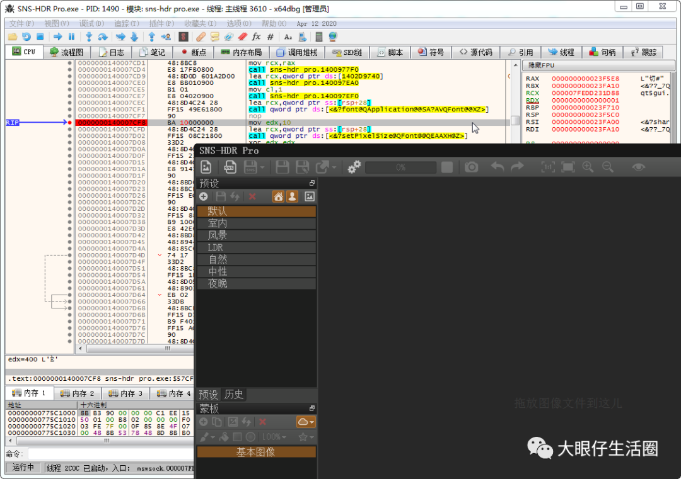Select the 夜晚 preset
This screenshot has width=681, height=479.
tap(256, 284)
